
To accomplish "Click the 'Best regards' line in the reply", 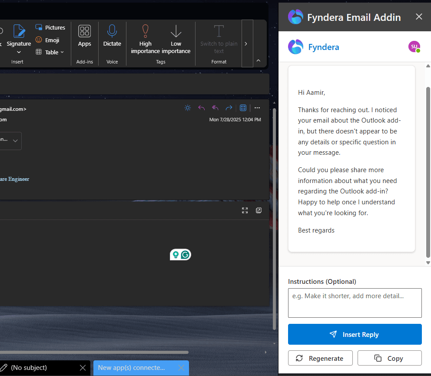I will pos(316,230).
